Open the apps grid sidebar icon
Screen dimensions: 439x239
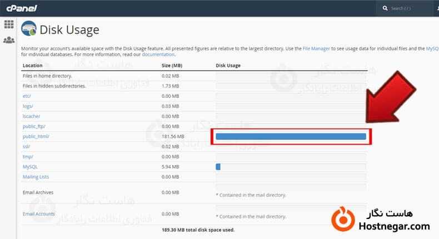(x=9, y=24)
